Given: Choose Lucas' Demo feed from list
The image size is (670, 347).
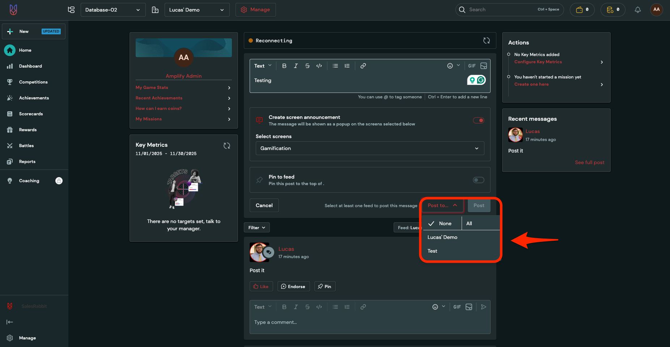Looking at the screenshot, I should [x=442, y=237].
